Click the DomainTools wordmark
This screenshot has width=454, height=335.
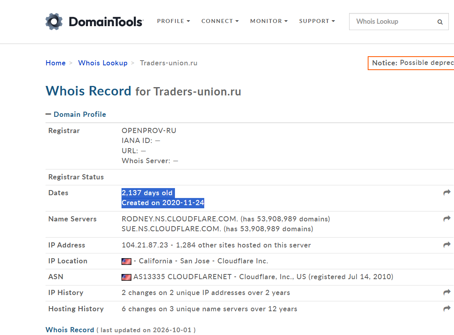106,22
